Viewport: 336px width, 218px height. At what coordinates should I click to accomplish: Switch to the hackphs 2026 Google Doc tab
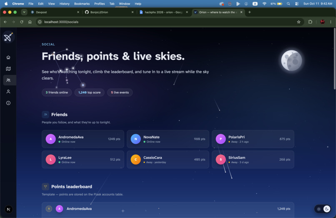[x=164, y=12]
